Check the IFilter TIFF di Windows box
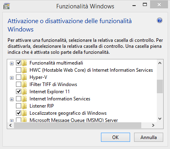This screenshot has height=149, width=170. (18, 84)
